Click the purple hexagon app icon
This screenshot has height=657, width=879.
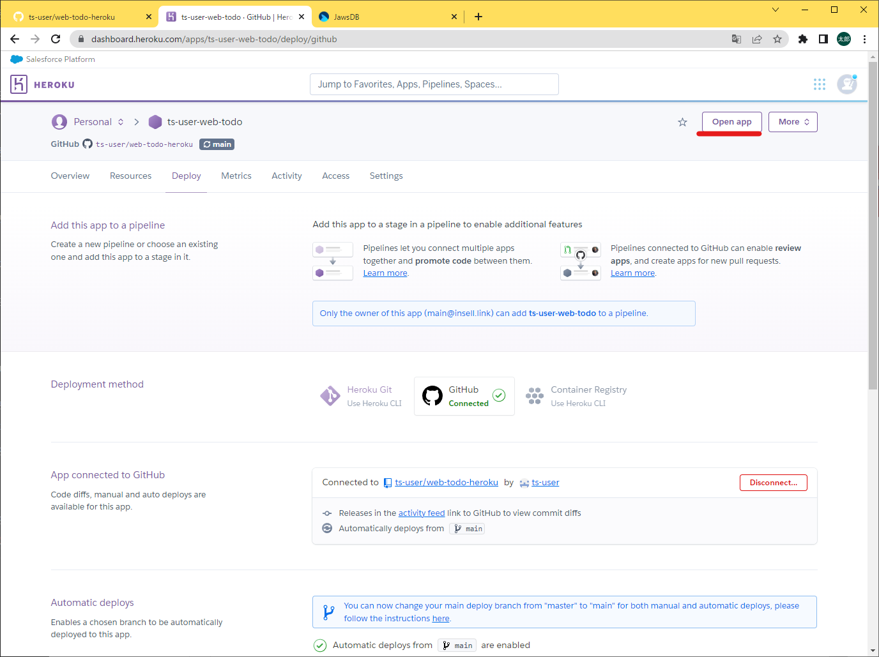(x=155, y=122)
